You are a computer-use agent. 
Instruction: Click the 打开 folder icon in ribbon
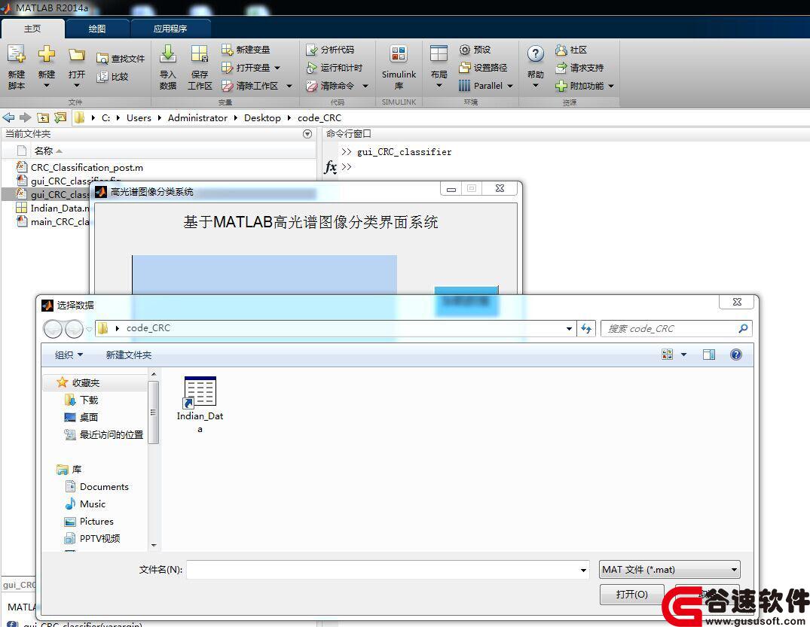76,55
